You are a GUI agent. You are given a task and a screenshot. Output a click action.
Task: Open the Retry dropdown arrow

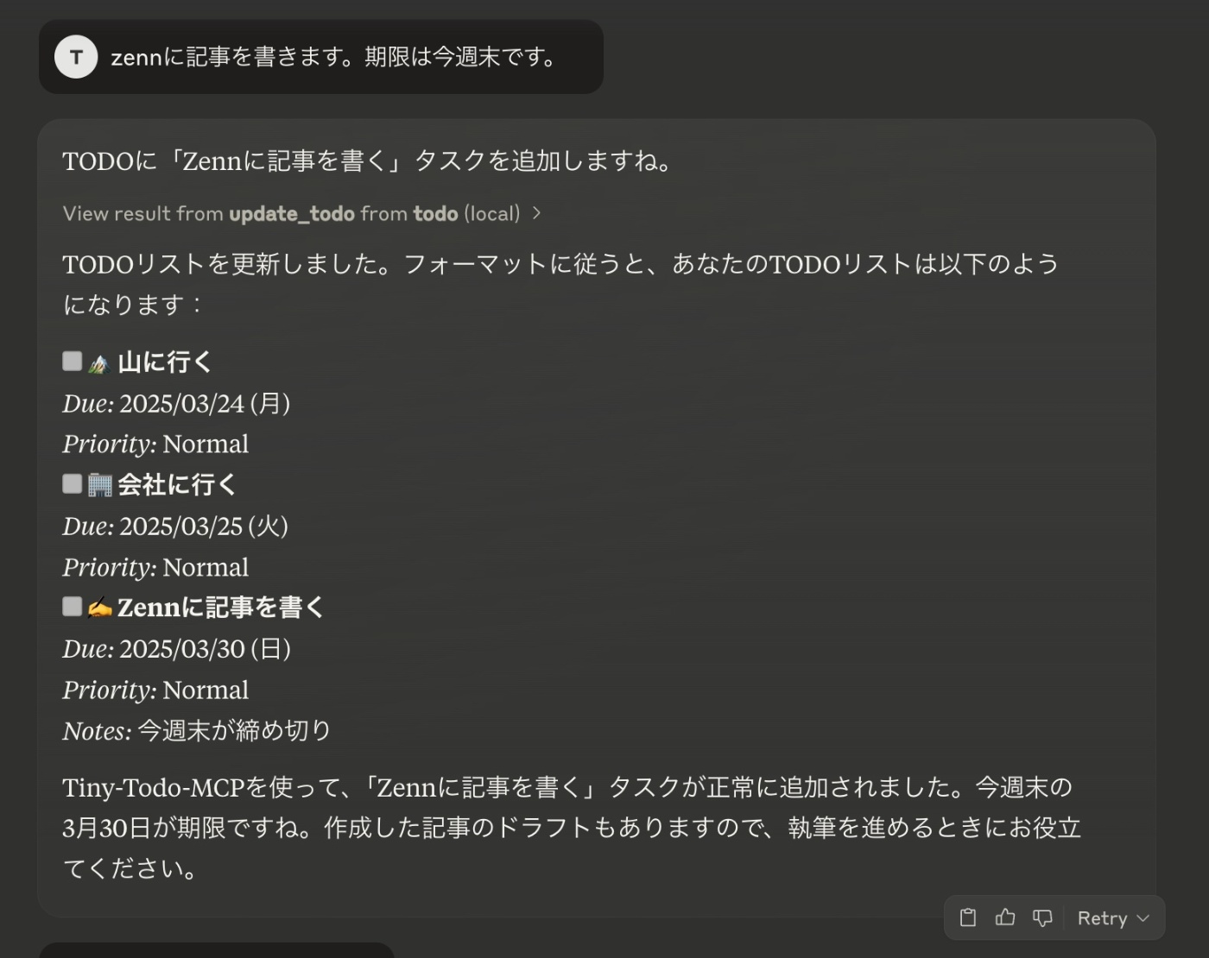[1143, 918]
